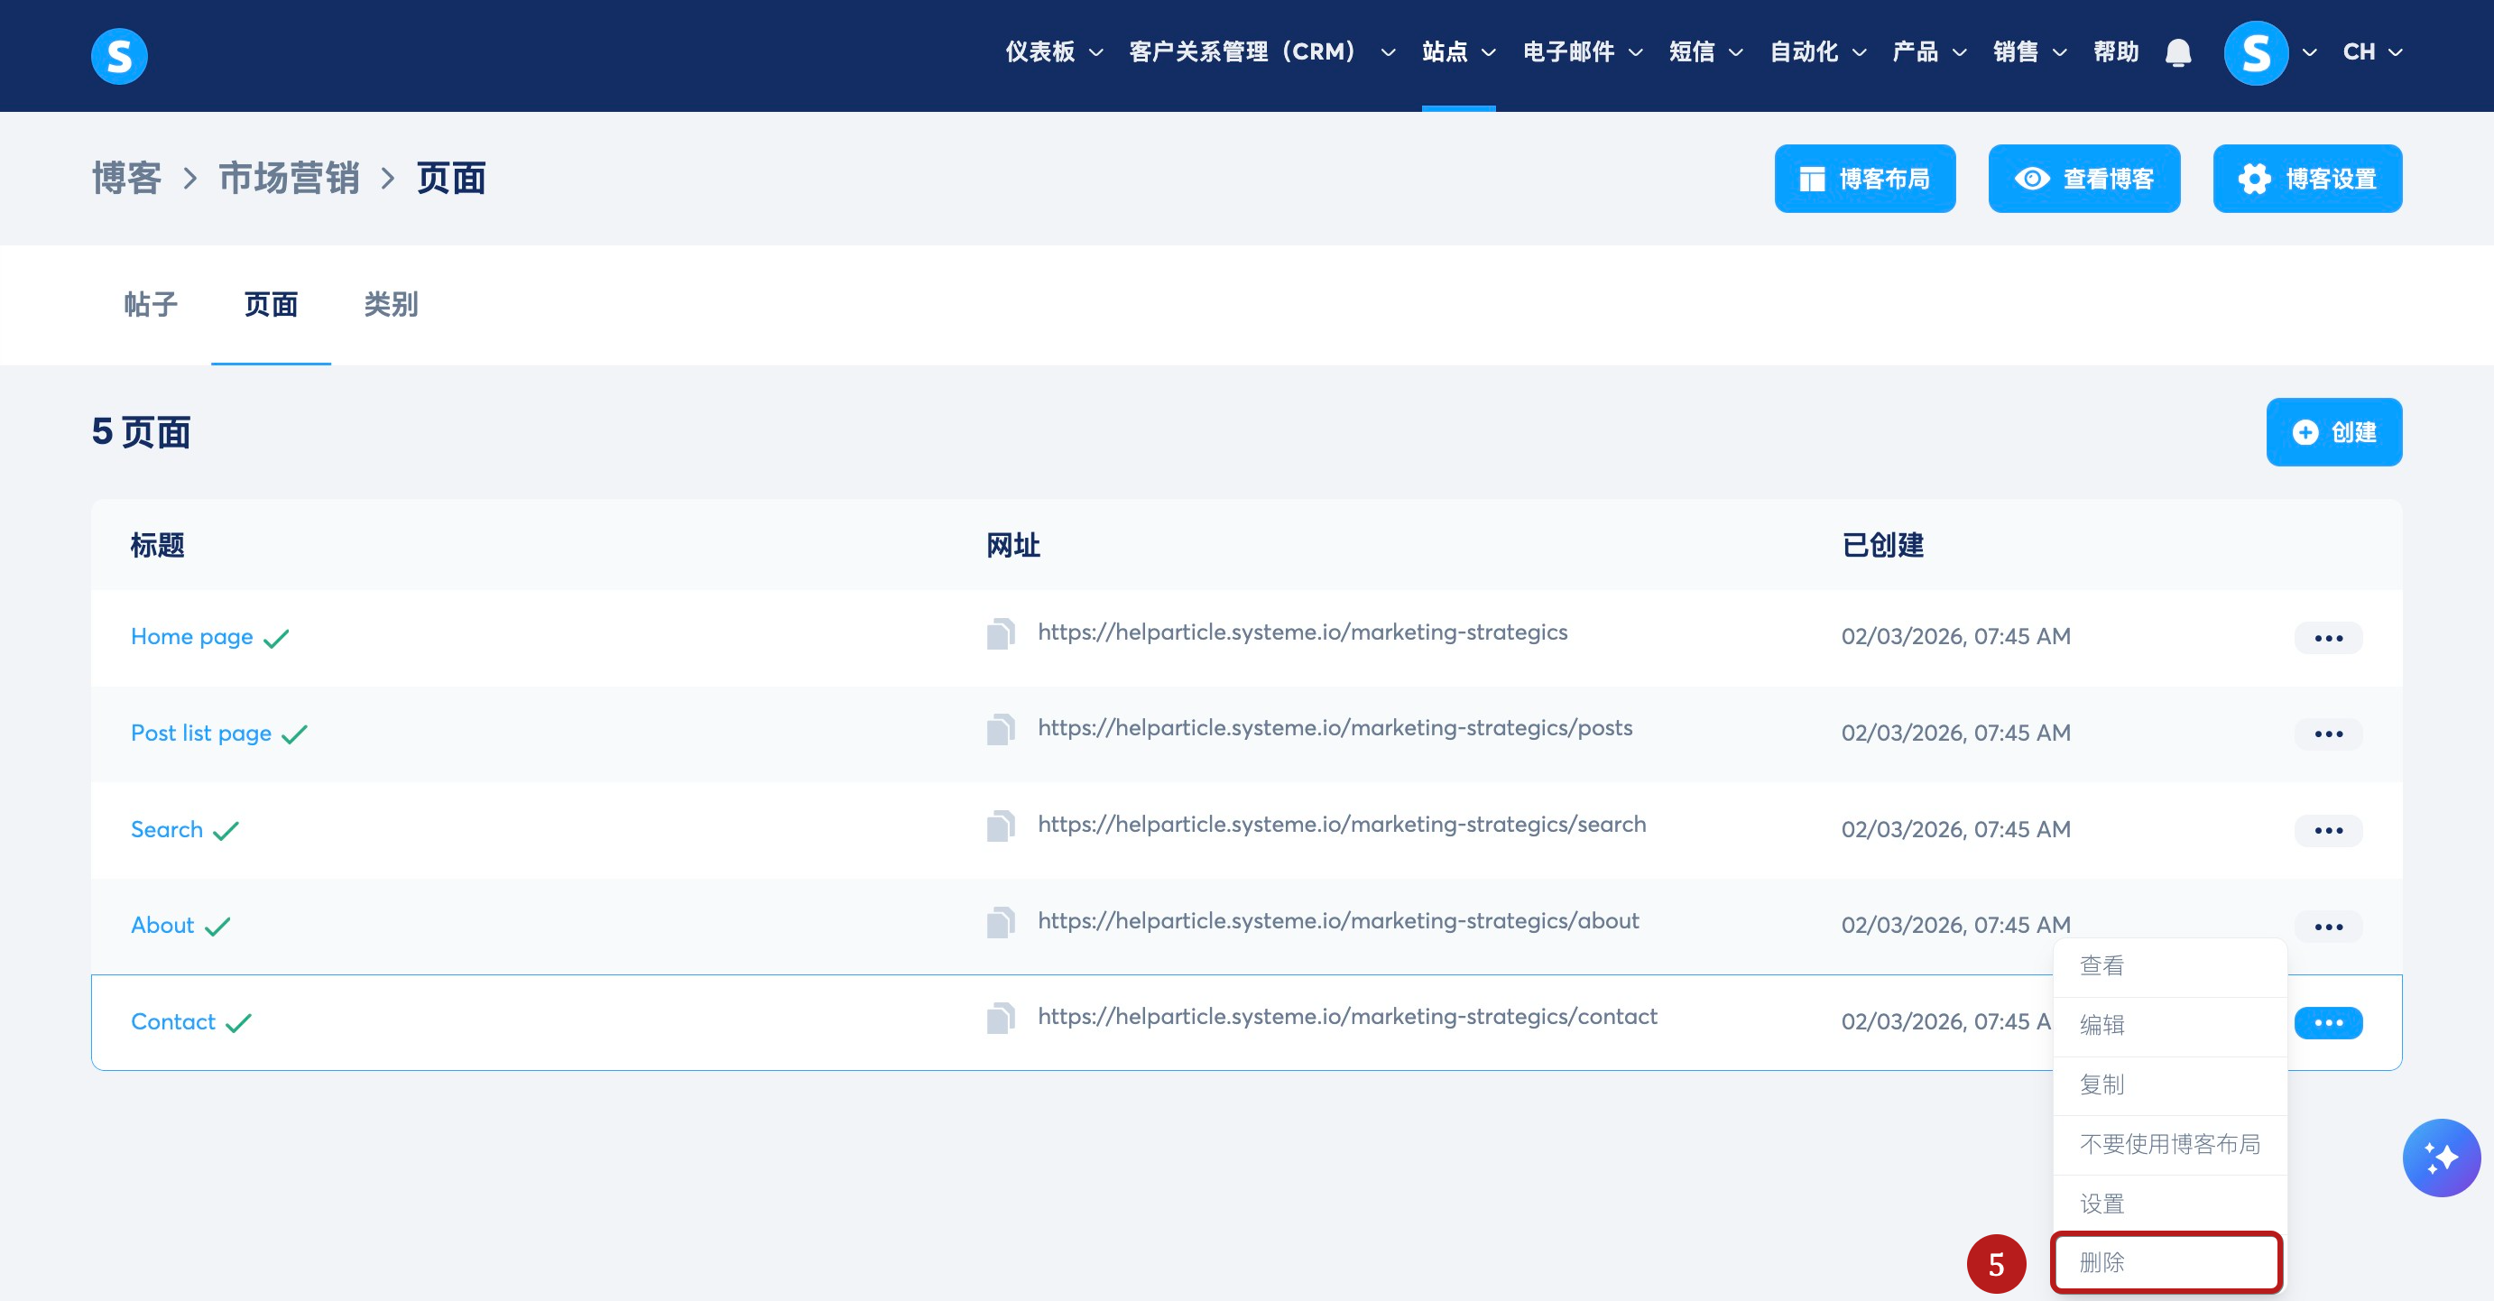The height and width of the screenshot is (1301, 2494).
Task: Open the AI assistant sparkle button
Action: [2440, 1158]
